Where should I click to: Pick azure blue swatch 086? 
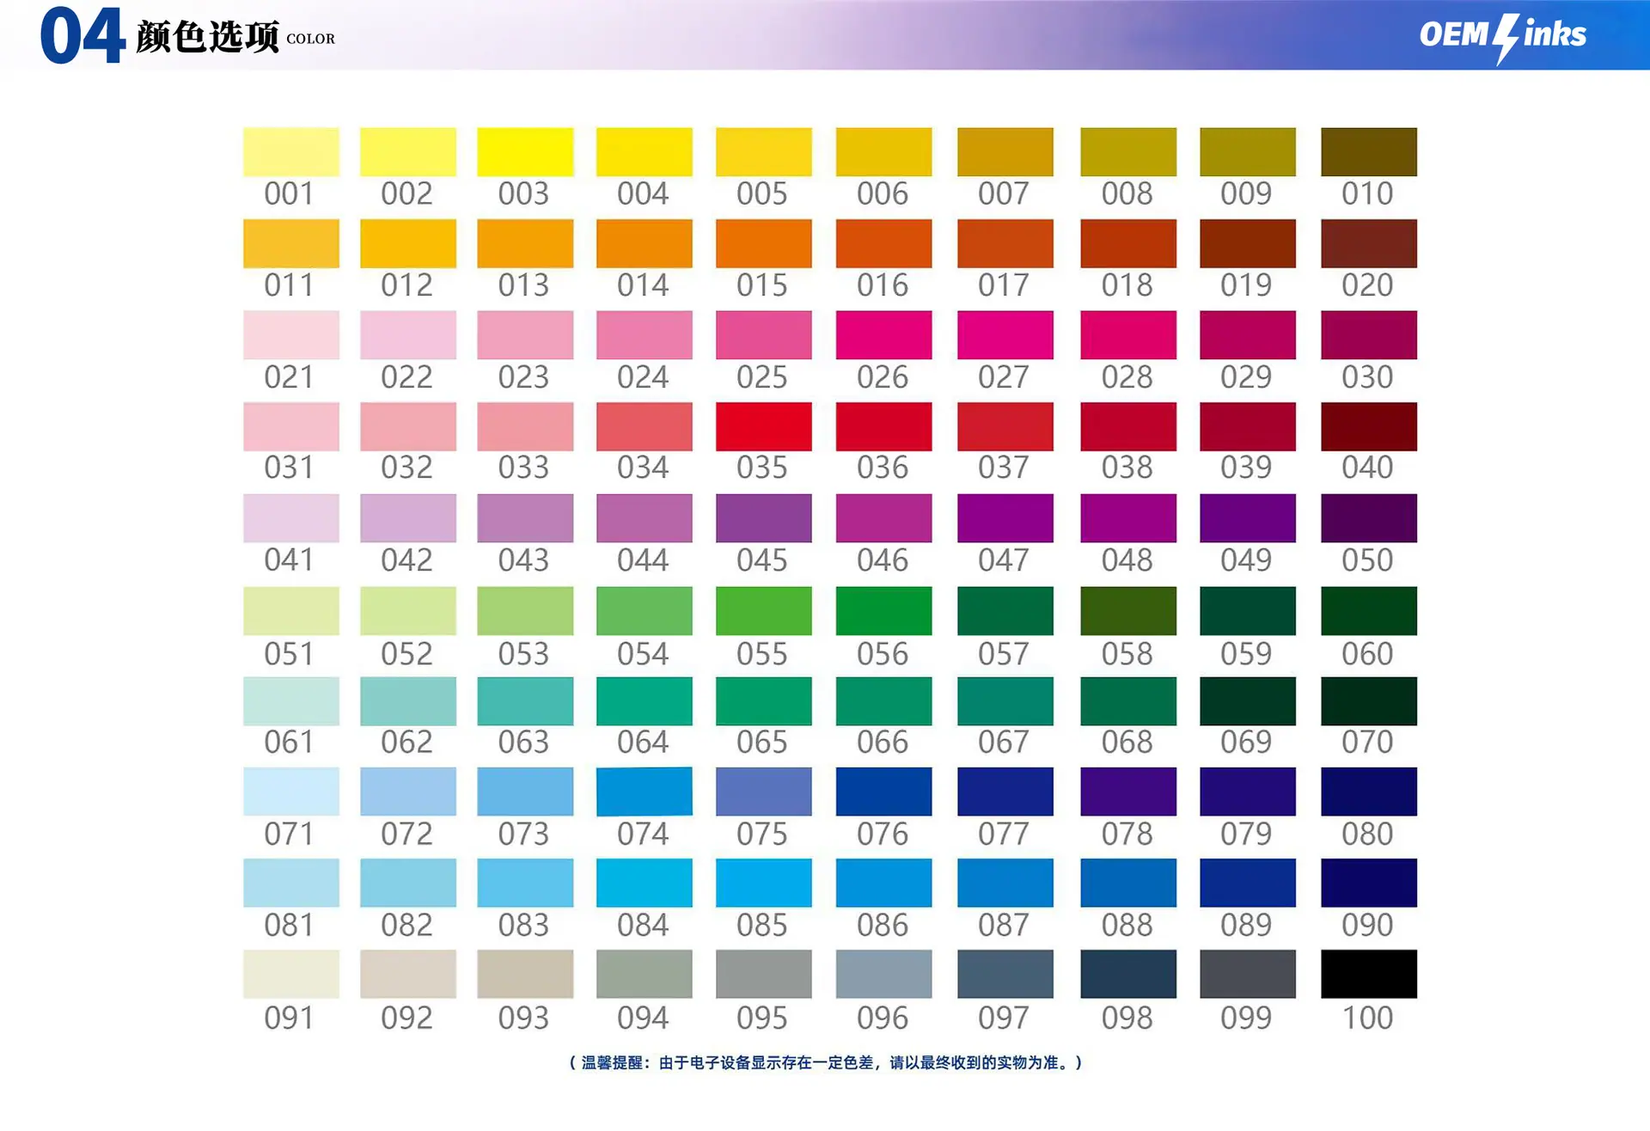click(883, 883)
